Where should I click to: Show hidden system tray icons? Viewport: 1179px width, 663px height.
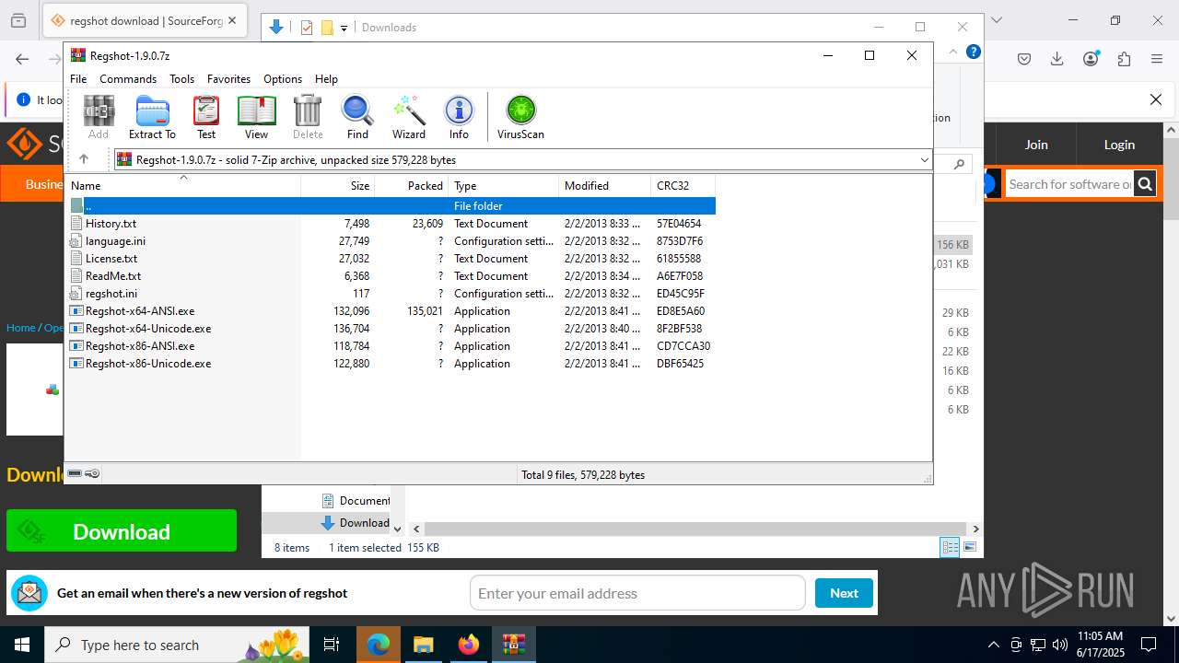coord(993,645)
